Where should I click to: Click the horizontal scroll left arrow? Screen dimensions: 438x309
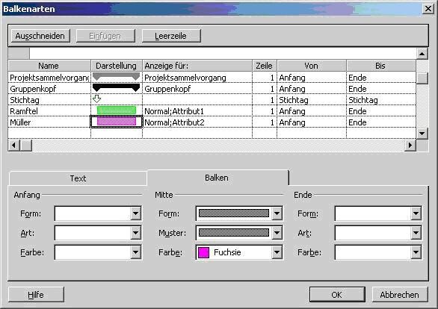pos(13,146)
